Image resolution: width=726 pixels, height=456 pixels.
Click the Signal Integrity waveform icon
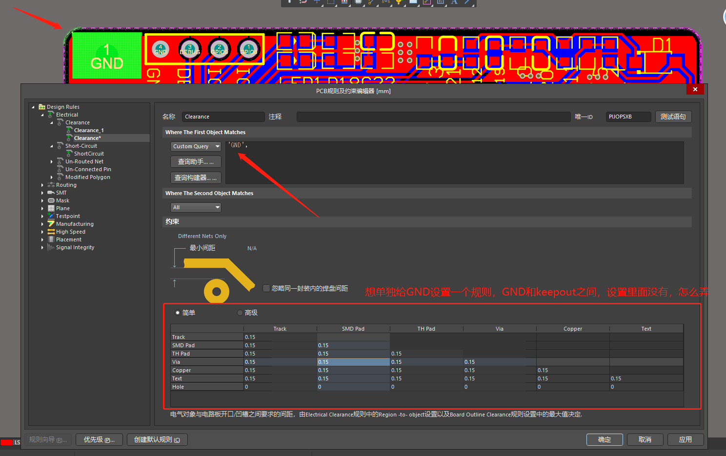[51, 247]
